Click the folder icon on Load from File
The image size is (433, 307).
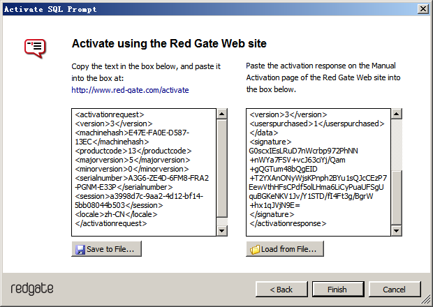click(x=255, y=249)
